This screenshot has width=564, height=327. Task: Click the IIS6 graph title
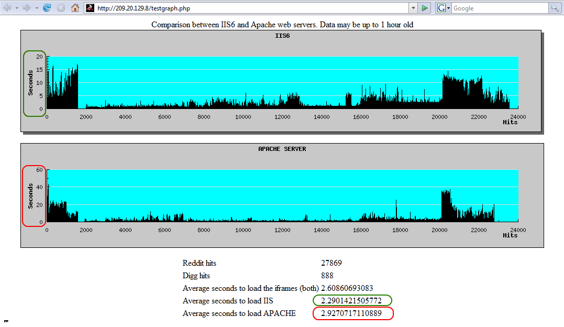[282, 36]
